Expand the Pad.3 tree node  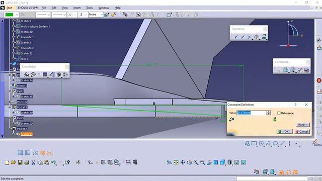(10, 118)
